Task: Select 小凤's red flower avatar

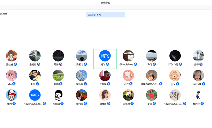Action: [152, 95]
